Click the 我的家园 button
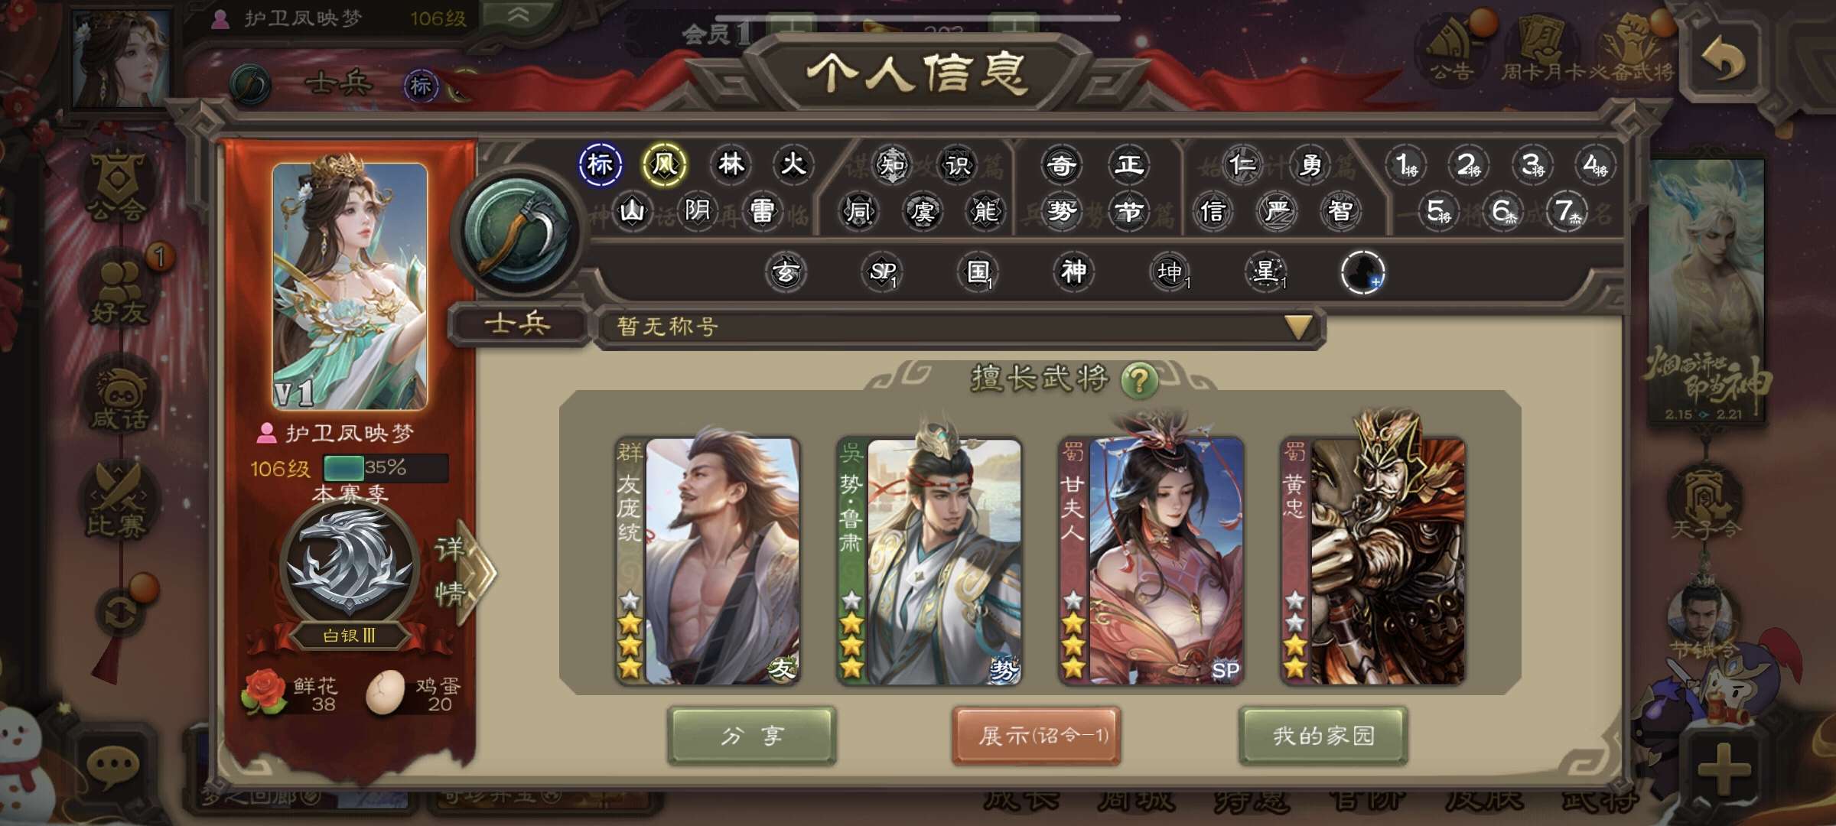Screen dimensions: 1836x826 pos(1323,735)
